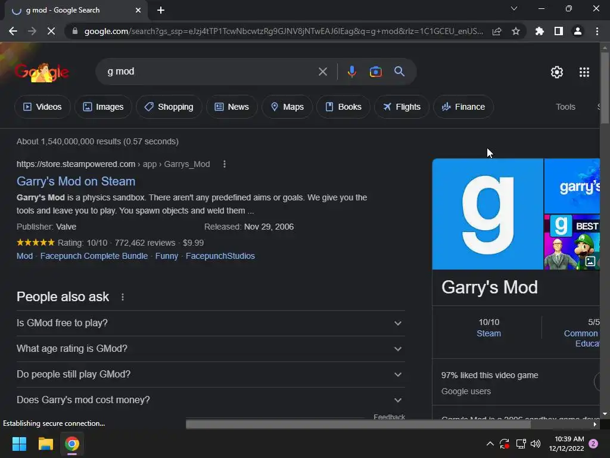Switch to the News results tab
The width and height of the screenshot is (610, 458).
(232, 107)
